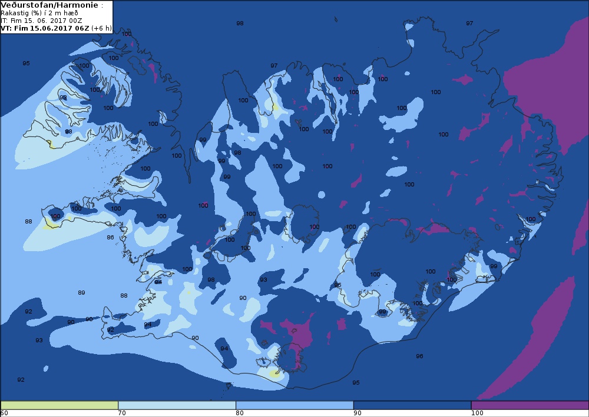The image size is (589, 417).
Task: Click the legend scale label 80
Action: click(240, 413)
